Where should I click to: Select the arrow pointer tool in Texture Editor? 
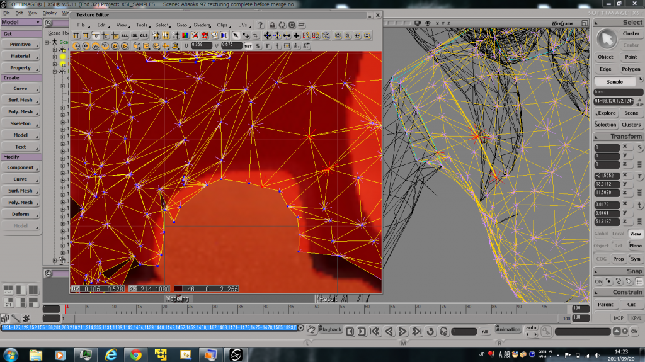[236, 36]
